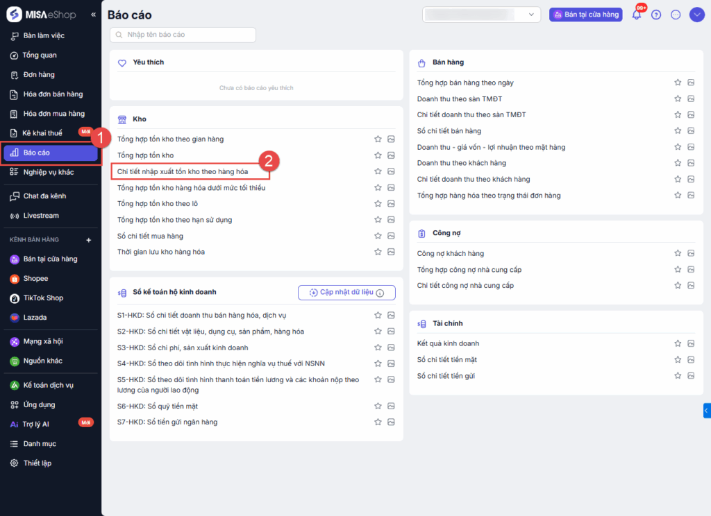
Task: Favorite Tổng hợp bán hàng theo ngày
Action: 678,83
